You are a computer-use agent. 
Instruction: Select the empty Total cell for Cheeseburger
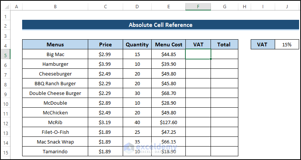[224, 74]
